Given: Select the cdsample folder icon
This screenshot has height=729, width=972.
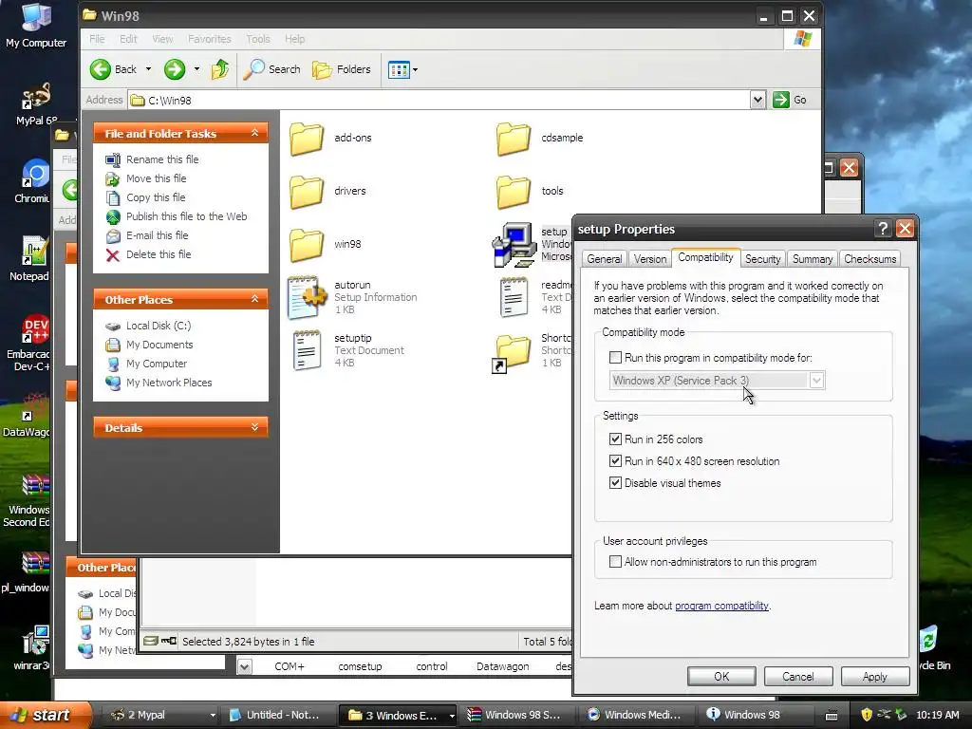Looking at the screenshot, I should [x=514, y=139].
